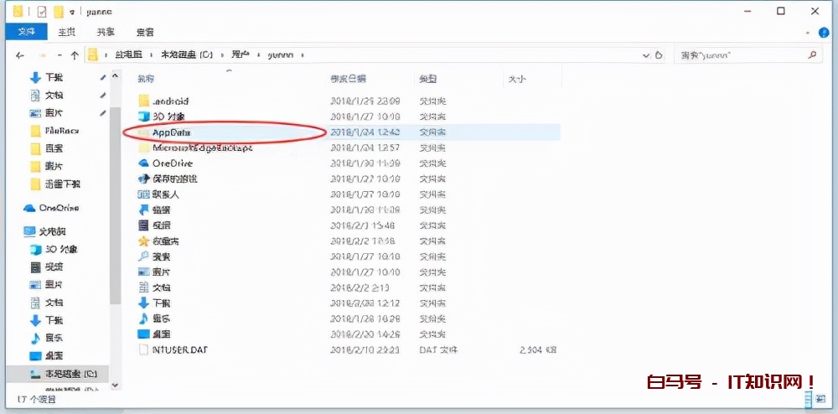
Task: Open recent locations dropdown next to navigation arrows
Action: pos(59,55)
